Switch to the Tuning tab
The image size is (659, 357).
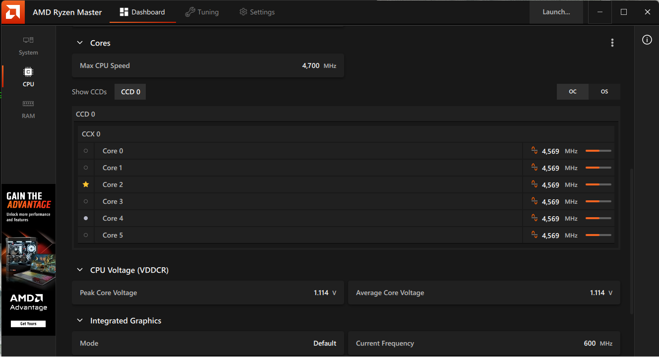pos(202,12)
